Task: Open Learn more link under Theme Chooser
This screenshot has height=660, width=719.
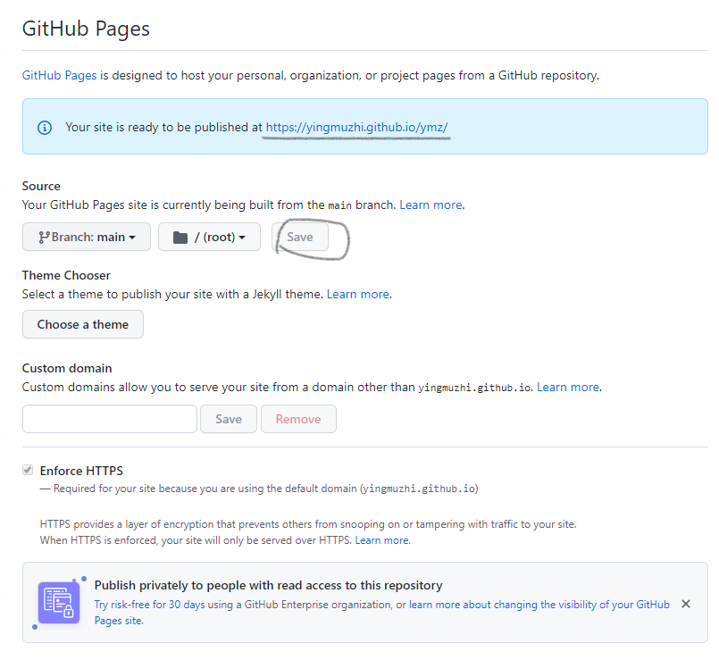Action: 357,294
